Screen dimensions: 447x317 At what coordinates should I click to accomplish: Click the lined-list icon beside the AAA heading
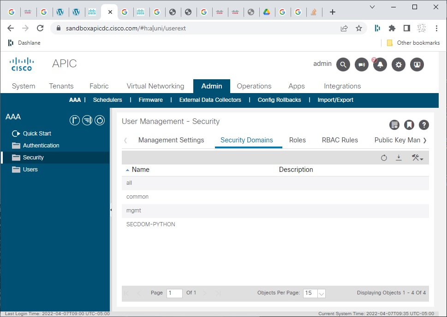(87, 120)
